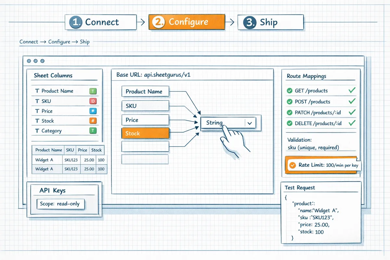The width and height of the screenshot is (390, 260).
Task: Click the Rate Limit: 100/min per key badge
Action: [x=323, y=165]
